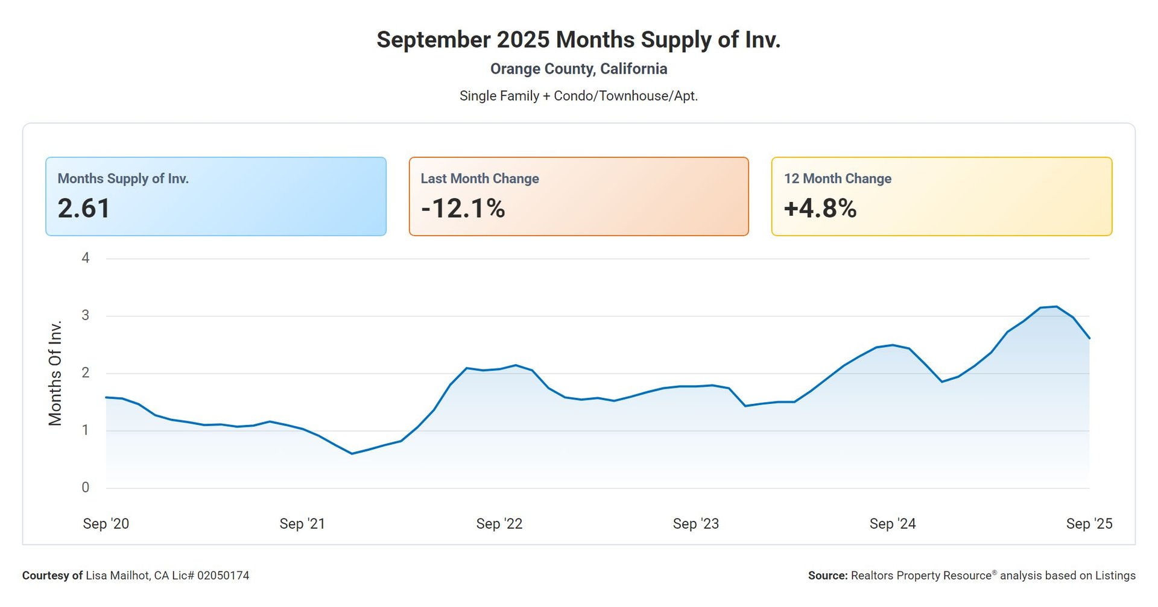
Task: Click the Lisa Mailhot courtesy credit text
Action: pos(136,576)
